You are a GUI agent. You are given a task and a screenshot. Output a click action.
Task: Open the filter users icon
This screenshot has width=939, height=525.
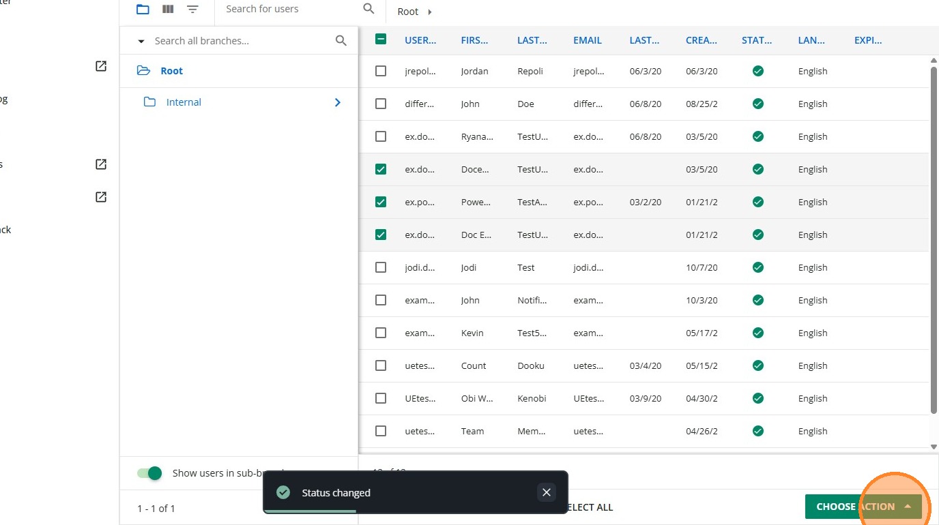[193, 10]
